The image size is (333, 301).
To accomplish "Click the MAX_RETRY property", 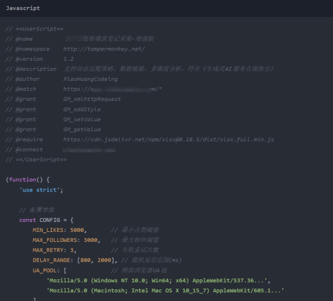I will tap(48, 250).
